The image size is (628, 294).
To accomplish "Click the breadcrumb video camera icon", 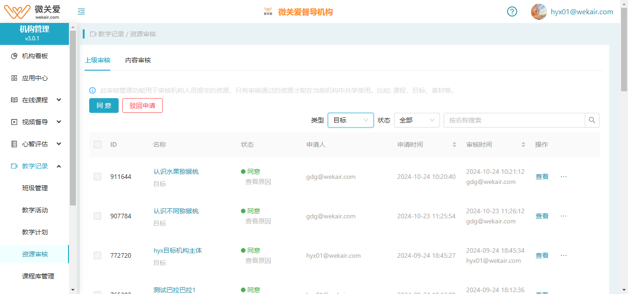I will pyautogui.click(x=93, y=34).
